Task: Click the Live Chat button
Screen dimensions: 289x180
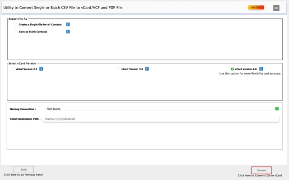Action: tap(256, 8)
